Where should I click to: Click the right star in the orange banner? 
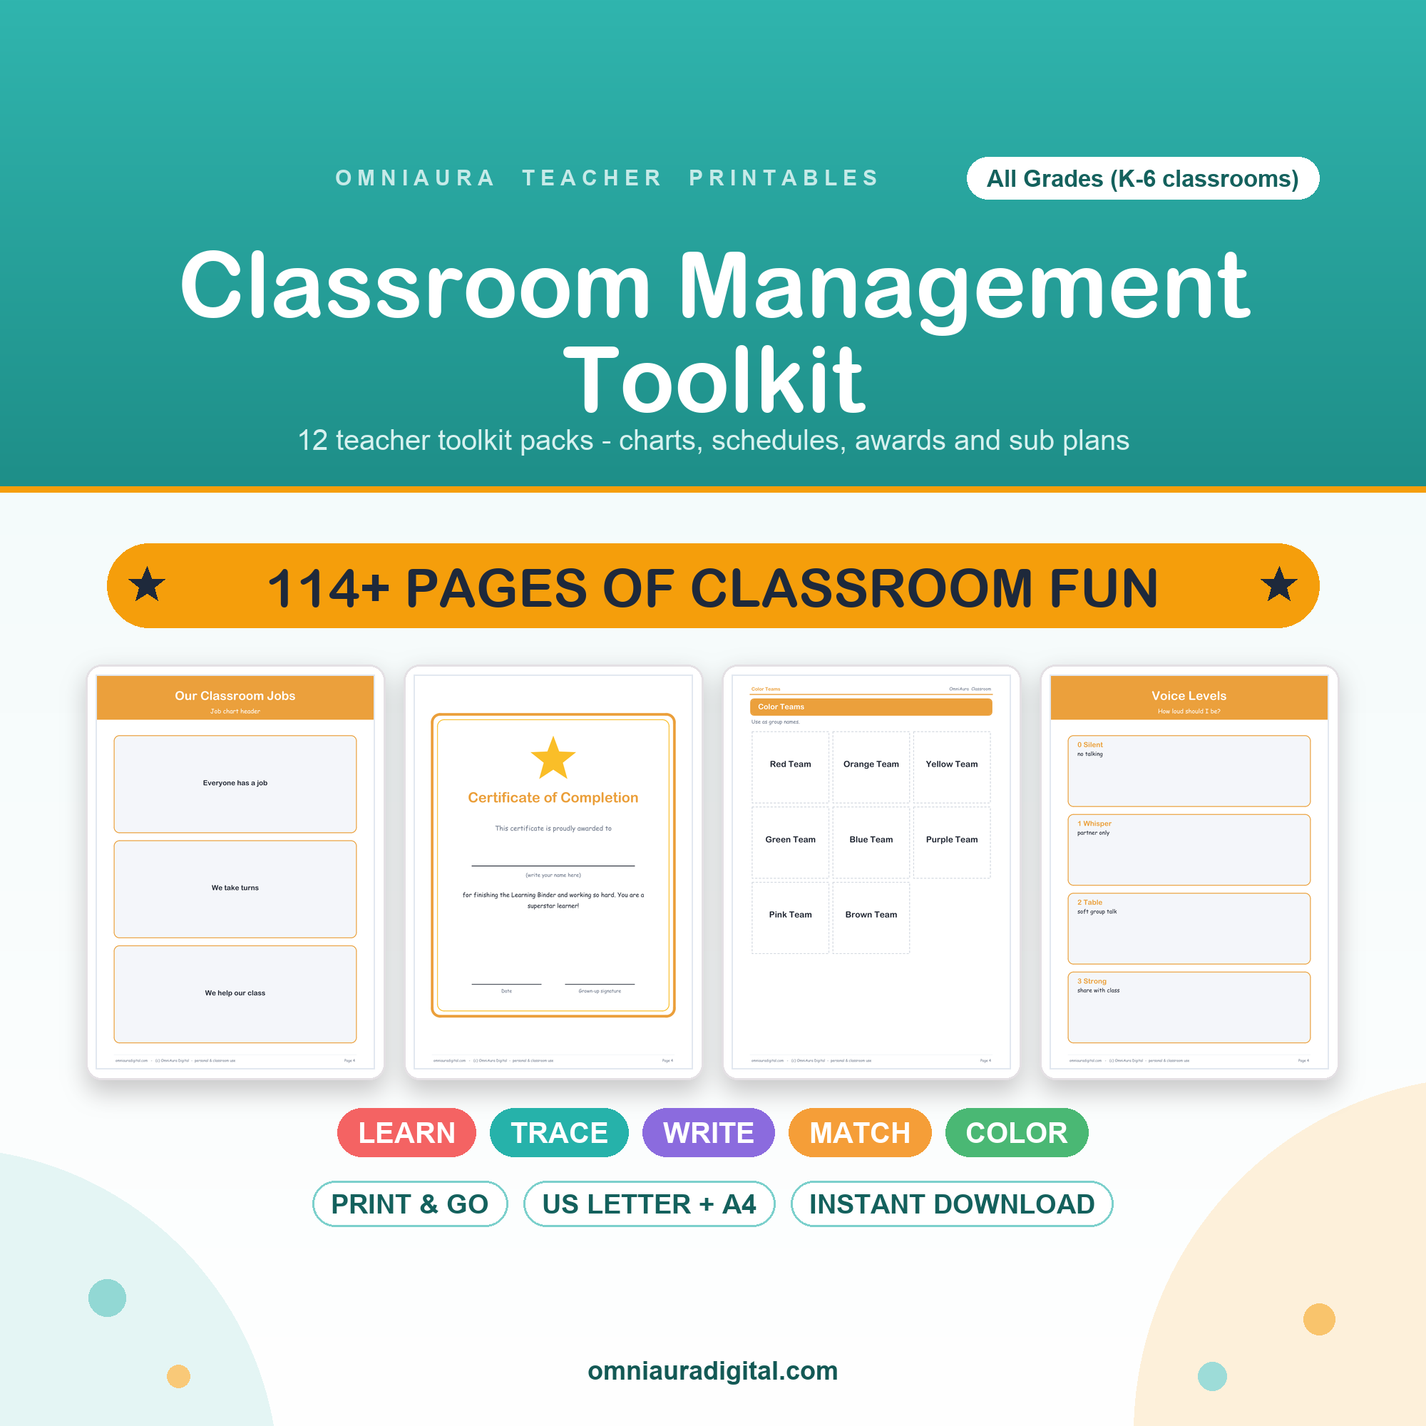[x=1278, y=585]
